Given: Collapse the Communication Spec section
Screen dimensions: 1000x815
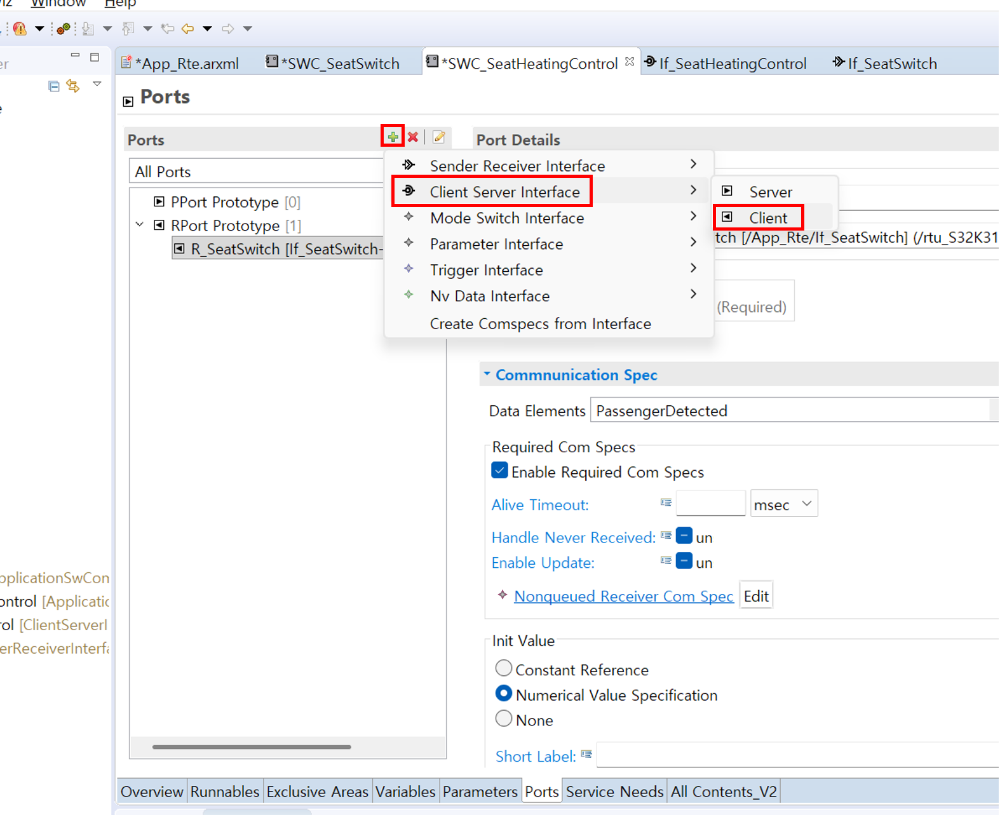Looking at the screenshot, I should [x=487, y=374].
